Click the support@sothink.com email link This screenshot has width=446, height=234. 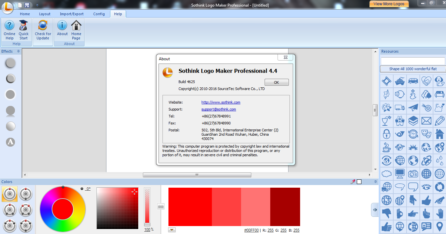tap(219, 109)
